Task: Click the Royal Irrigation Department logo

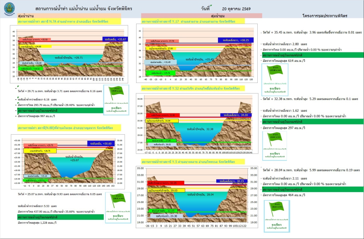Action: coord(9,9)
